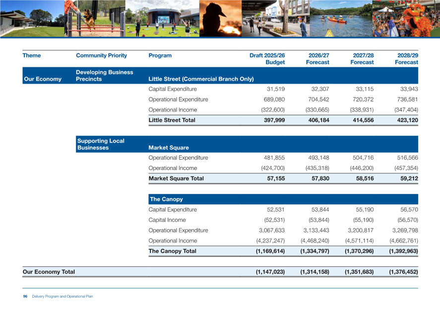Select the 'Draft 2025/26 Budget' header
Image resolution: width=440 pixels, height=310 pixels.
click(267, 59)
